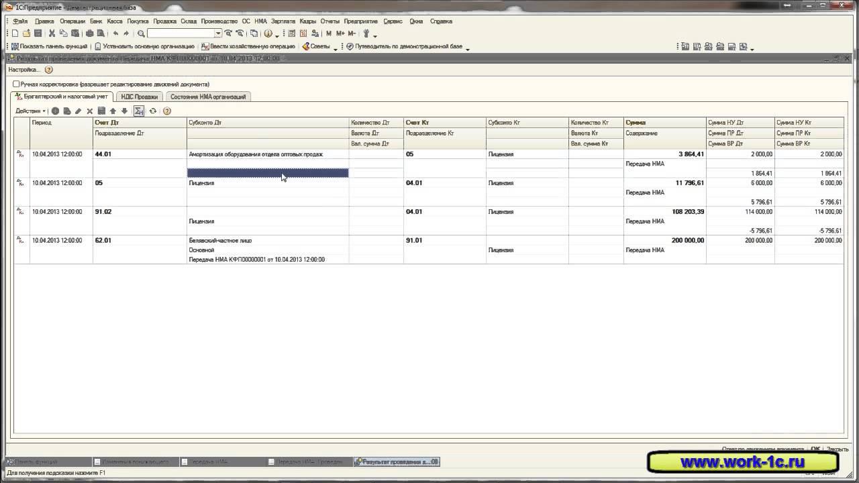Screen dimensions: 859x483
Task: Switch to the Результат проведения window tab
Action: click(397, 462)
